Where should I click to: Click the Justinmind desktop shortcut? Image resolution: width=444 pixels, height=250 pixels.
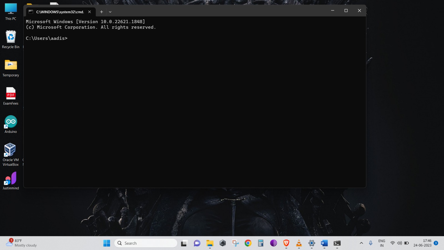tap(11, 181)
